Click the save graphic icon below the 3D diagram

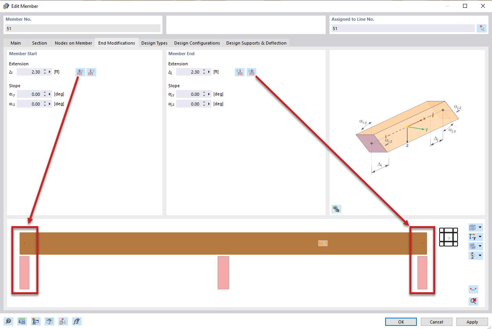click(336, 209)
